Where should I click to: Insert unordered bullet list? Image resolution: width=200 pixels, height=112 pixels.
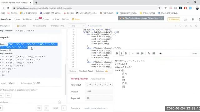coord(137,54)
